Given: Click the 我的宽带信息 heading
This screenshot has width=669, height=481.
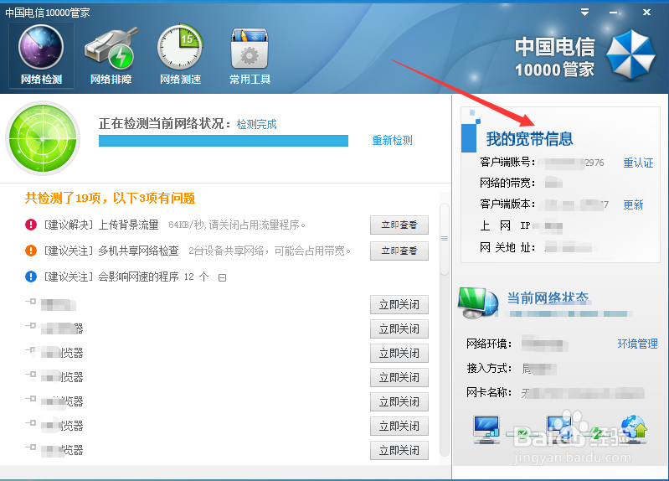Looking at the screenshot, I should tap(529, 139).
